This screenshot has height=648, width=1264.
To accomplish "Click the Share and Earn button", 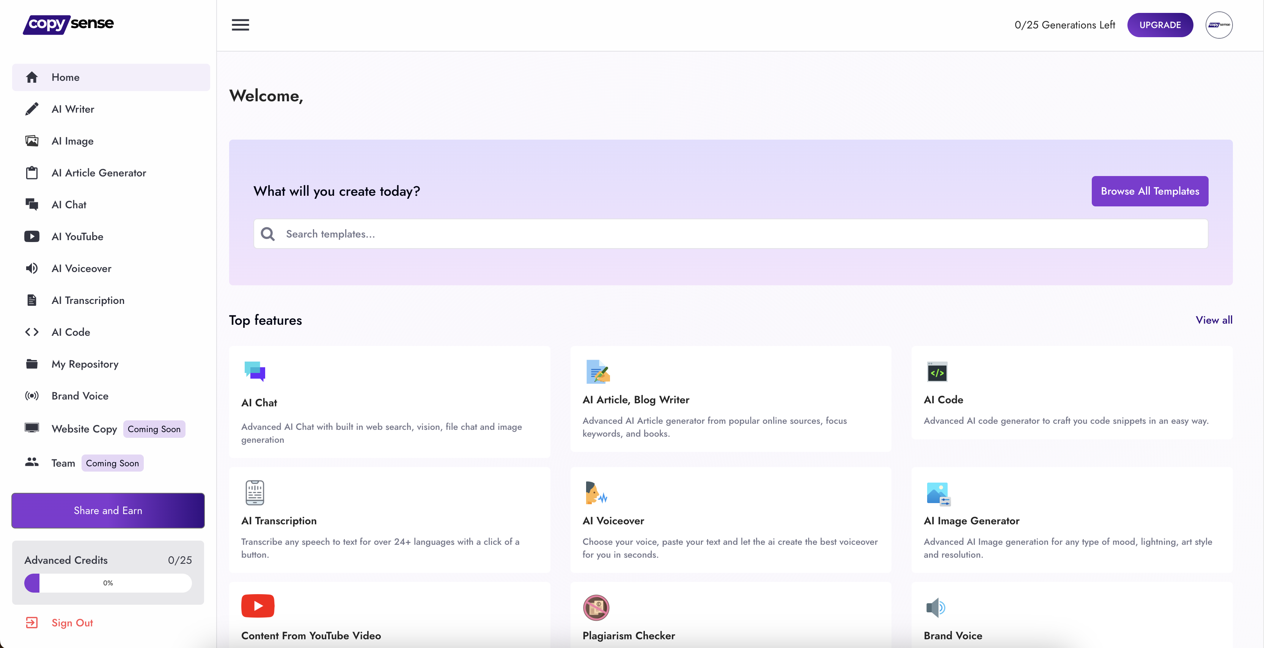I will (108, 511).
